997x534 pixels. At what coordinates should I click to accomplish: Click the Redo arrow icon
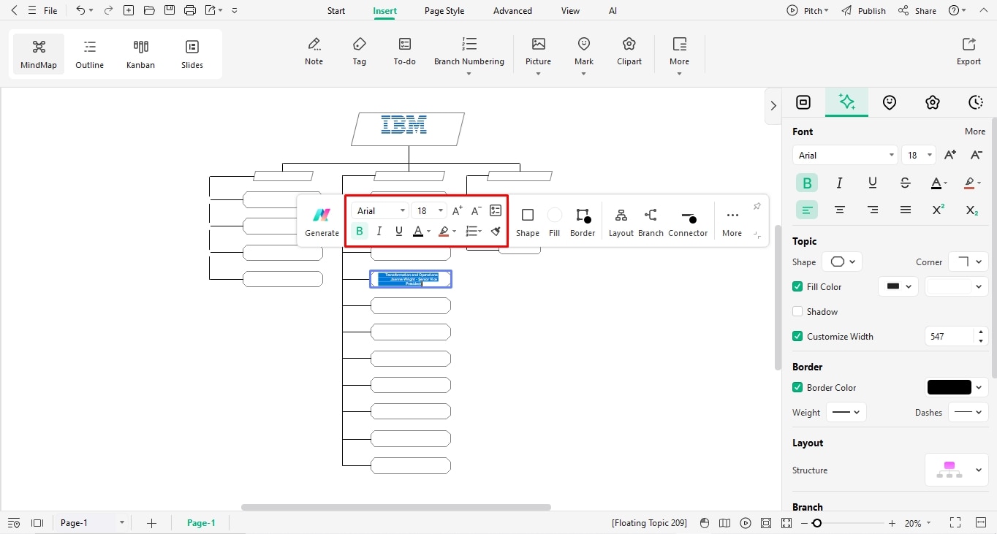tap(108, 10)
